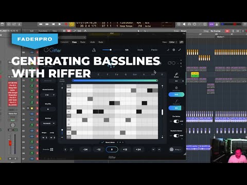Click the red waveform zoom icon after No Overlap

click(x=227, y=31)
